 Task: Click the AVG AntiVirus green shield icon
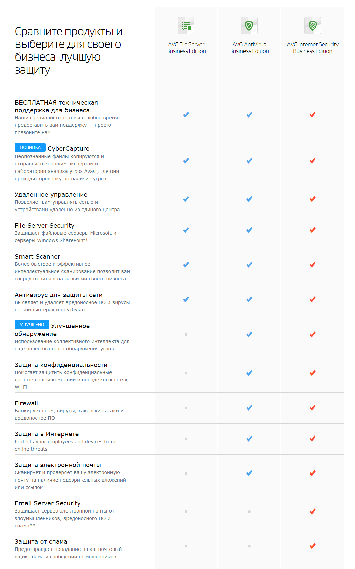click(249, 26)
